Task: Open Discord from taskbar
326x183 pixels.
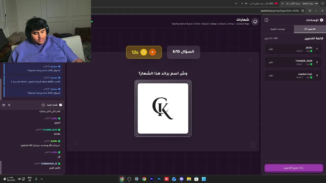Action: [181, 179]
